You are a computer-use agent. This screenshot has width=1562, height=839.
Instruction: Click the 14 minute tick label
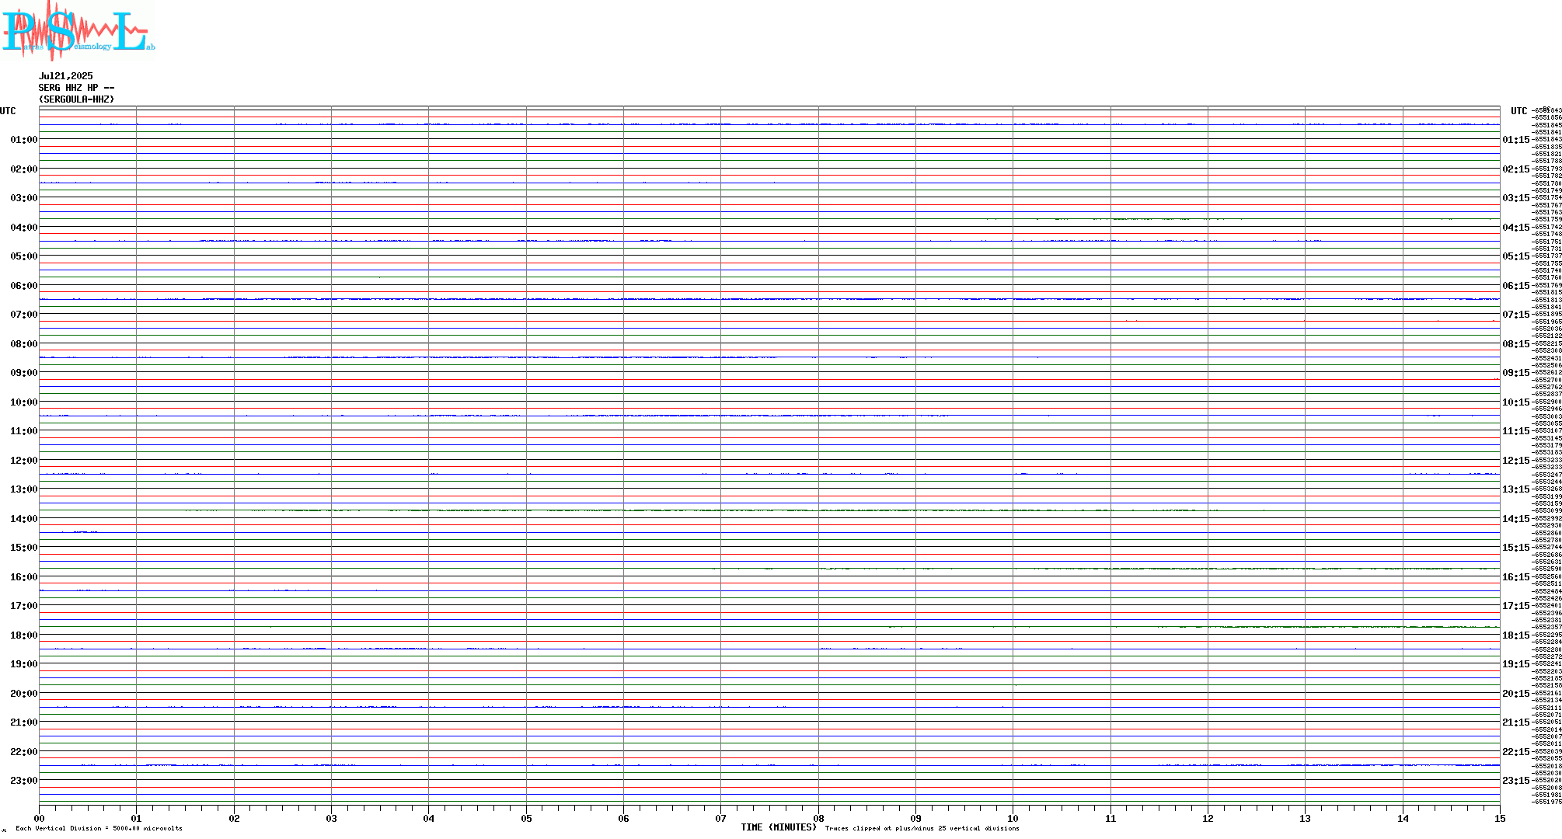pyautogui.click(x=1403, y=818)
